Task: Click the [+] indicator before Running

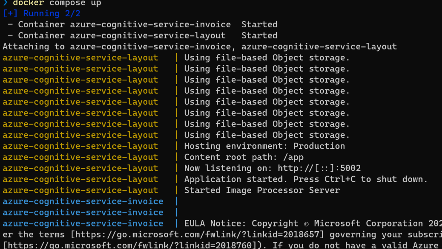Action: point(10,14)
